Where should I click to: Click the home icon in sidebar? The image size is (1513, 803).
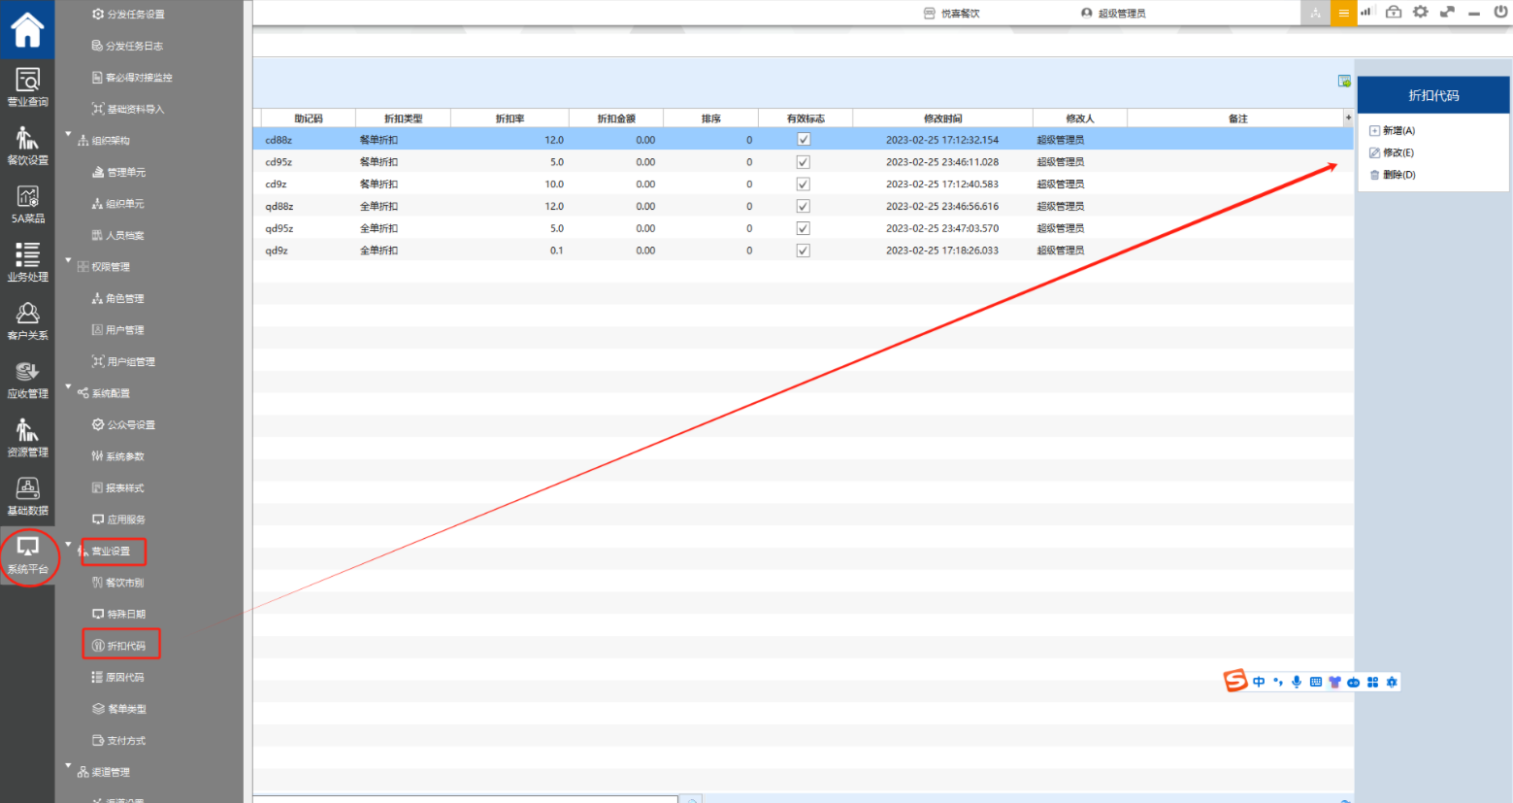[x=27, y=29]
